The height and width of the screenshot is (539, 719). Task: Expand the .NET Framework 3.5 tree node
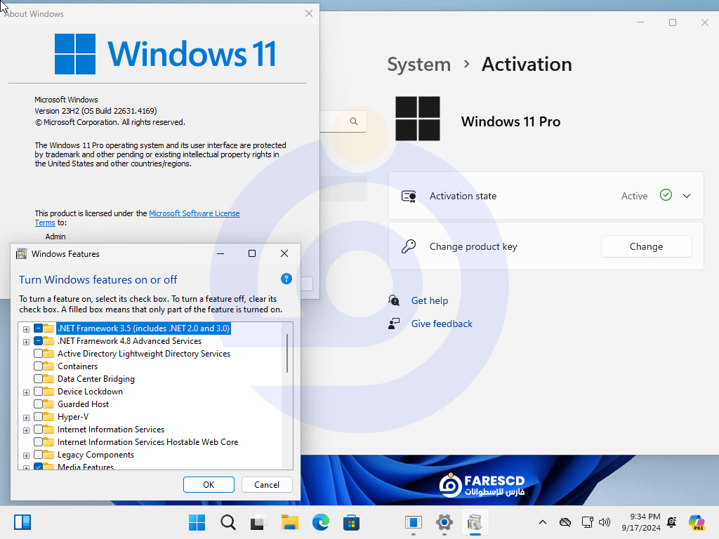click(26, 329)
